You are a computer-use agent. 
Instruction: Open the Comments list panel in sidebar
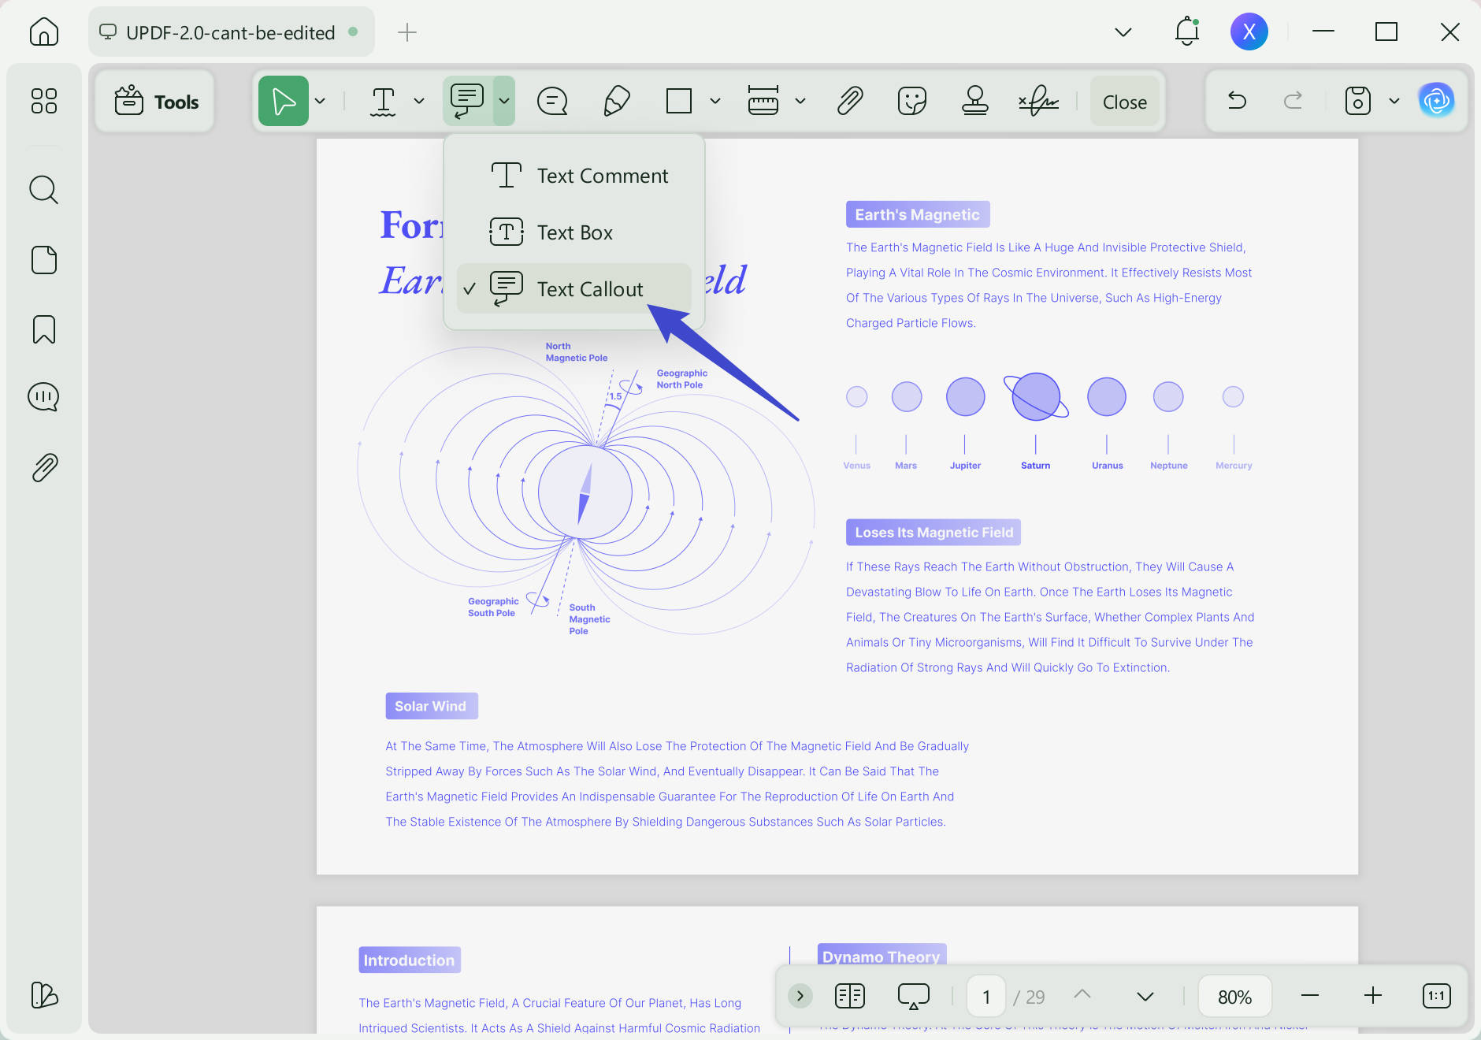[44, 397]
